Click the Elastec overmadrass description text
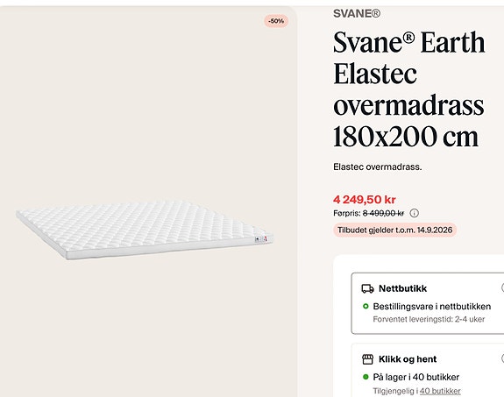 point(378,167)
